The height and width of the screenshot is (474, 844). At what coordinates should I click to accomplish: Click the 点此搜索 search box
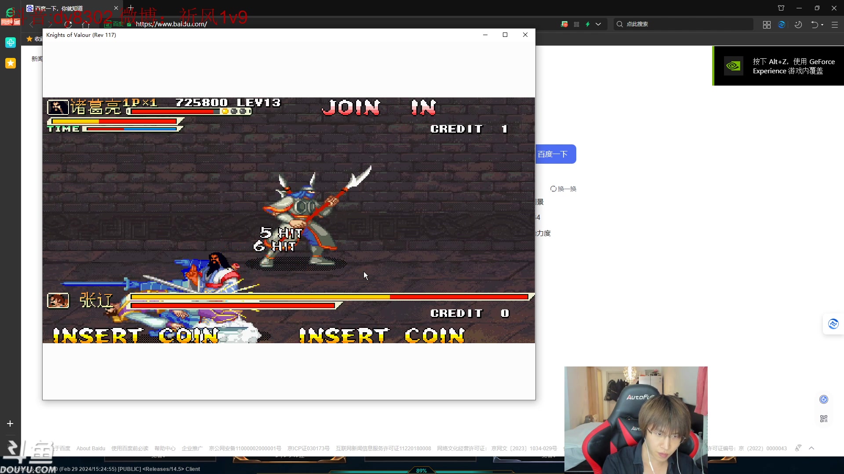tap(684, 24)
